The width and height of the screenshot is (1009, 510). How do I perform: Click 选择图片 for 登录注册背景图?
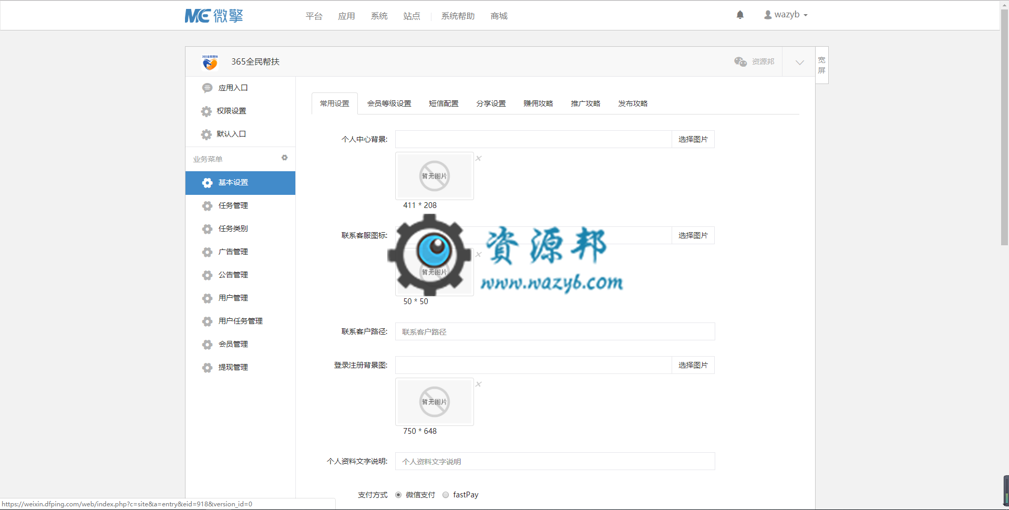pyautogui.click(x=693, y=365)
